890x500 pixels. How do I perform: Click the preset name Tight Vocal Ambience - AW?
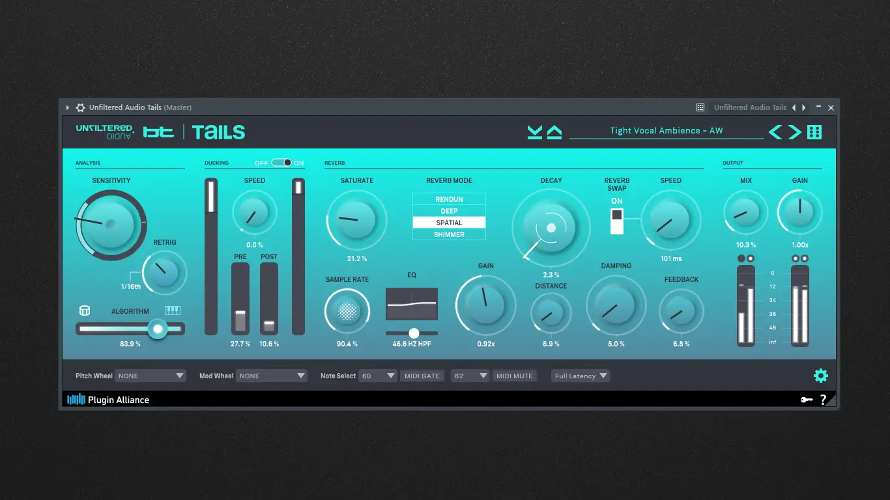coord(667,131)
